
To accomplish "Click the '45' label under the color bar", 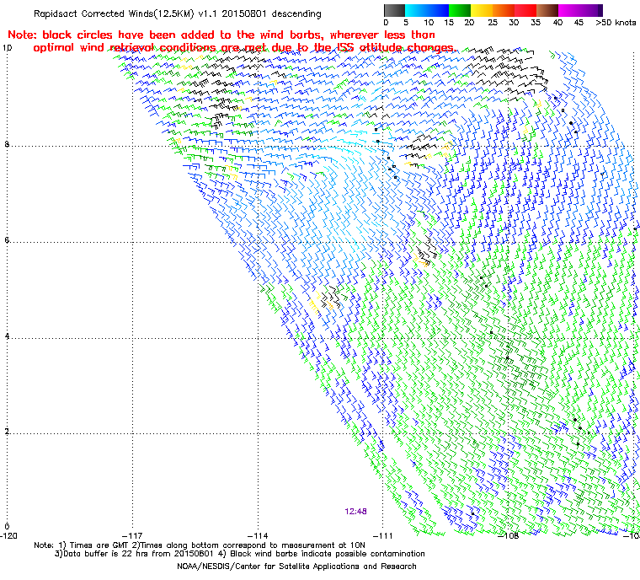I will (579, 23).
